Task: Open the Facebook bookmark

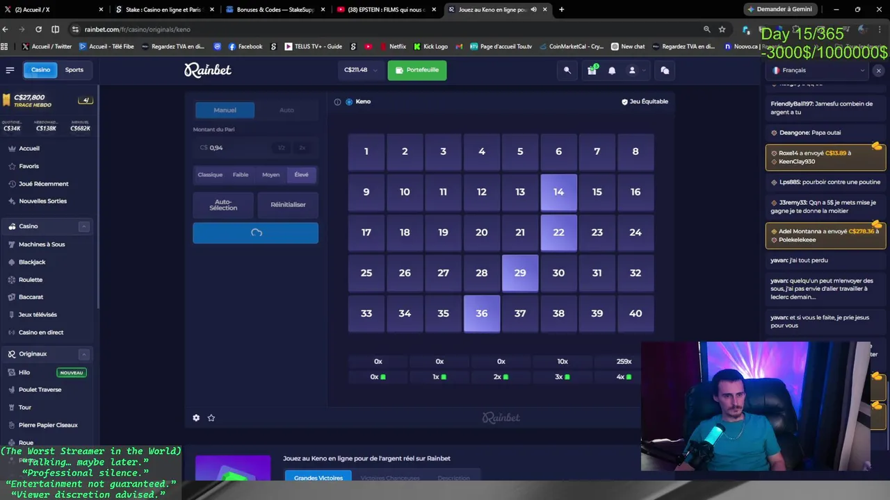Action: [245, 47]
